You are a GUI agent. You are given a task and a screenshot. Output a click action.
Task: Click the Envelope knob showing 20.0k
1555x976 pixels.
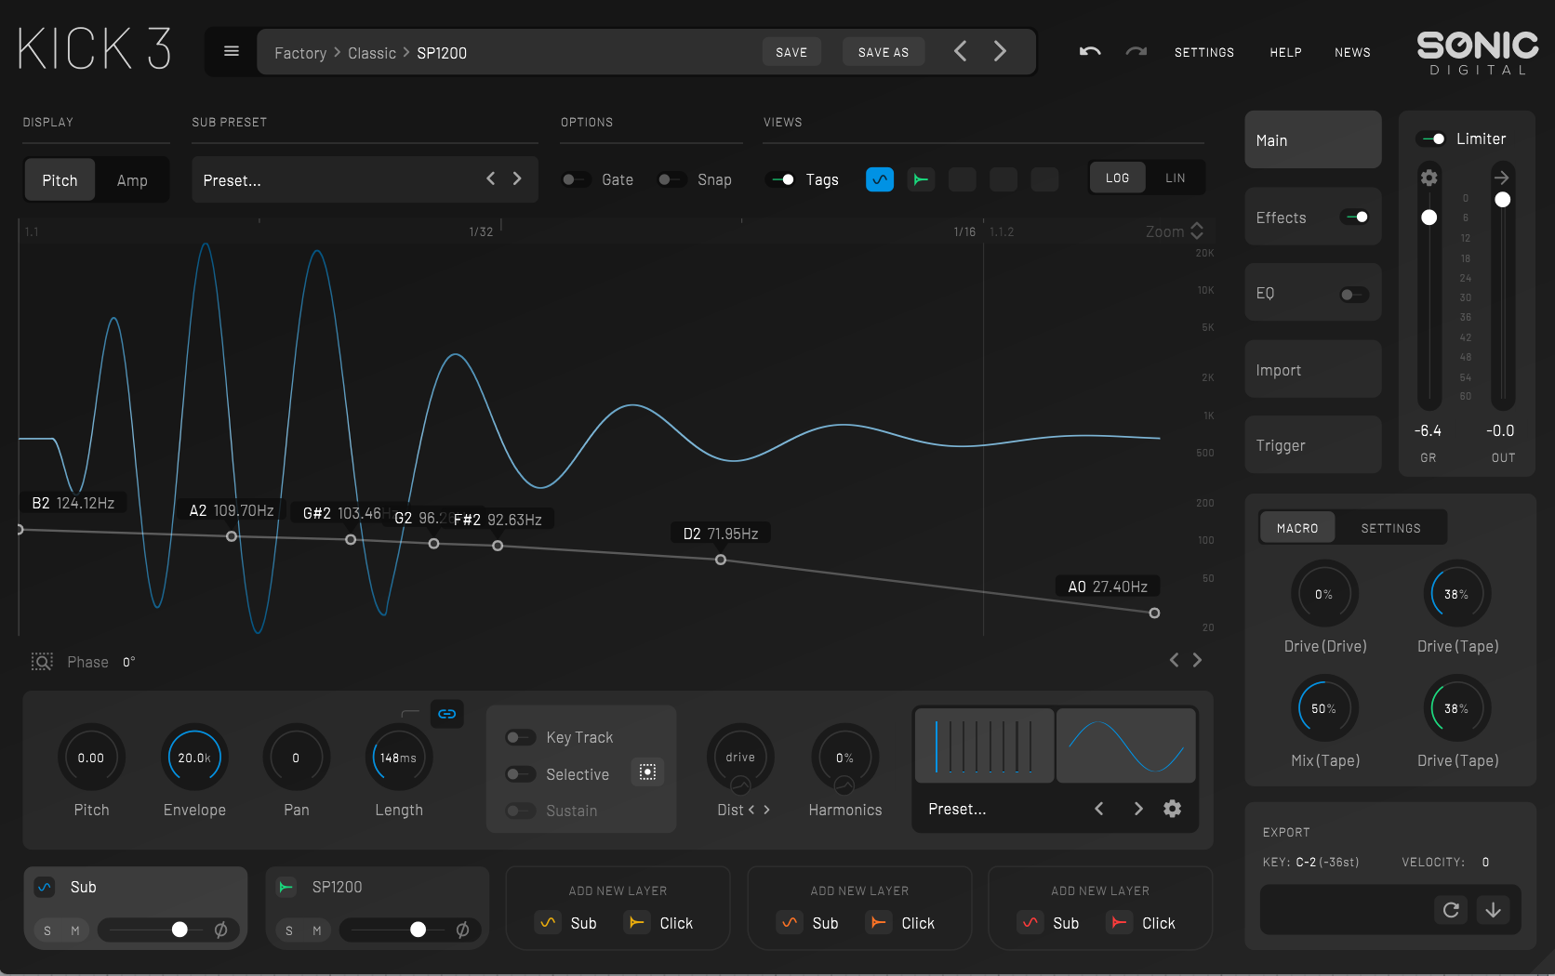coord(194,758)
